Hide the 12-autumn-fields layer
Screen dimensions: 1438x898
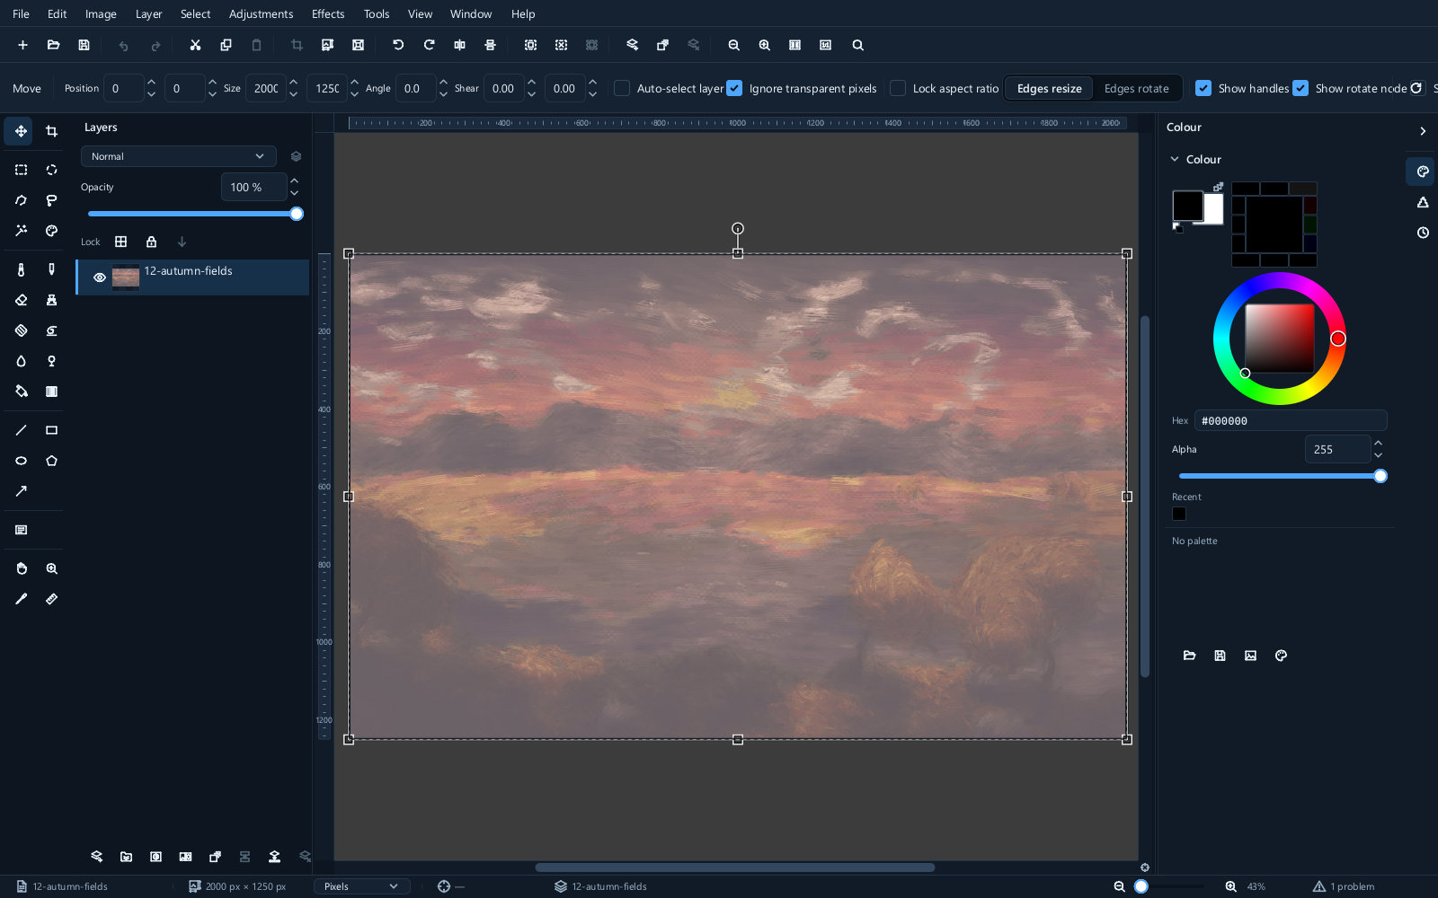[100, 277]
